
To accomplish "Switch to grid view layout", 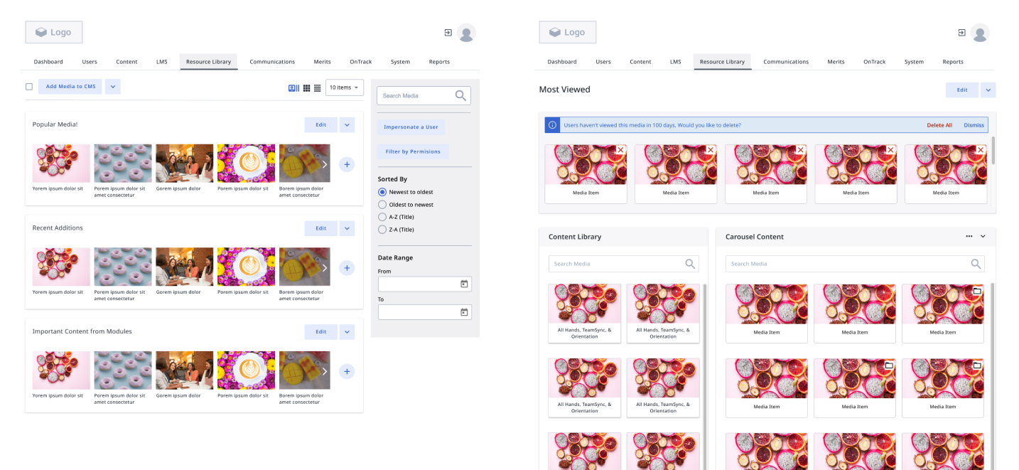I will pos(306,87).
